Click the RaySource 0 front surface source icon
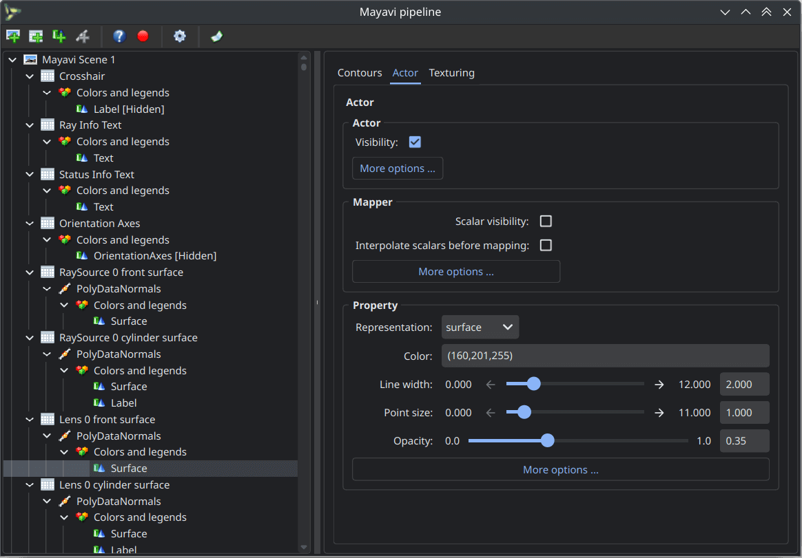The width and height of the screenshot is (802, 558). click(x=48, y=272)
